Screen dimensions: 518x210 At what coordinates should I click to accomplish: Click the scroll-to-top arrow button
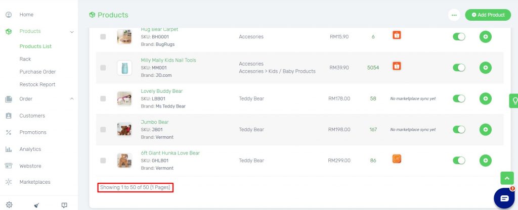tap(507, 178)
